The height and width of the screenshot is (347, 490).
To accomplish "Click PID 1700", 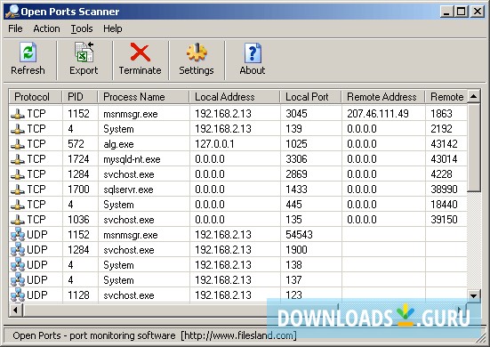I will [x=78, y=190].
